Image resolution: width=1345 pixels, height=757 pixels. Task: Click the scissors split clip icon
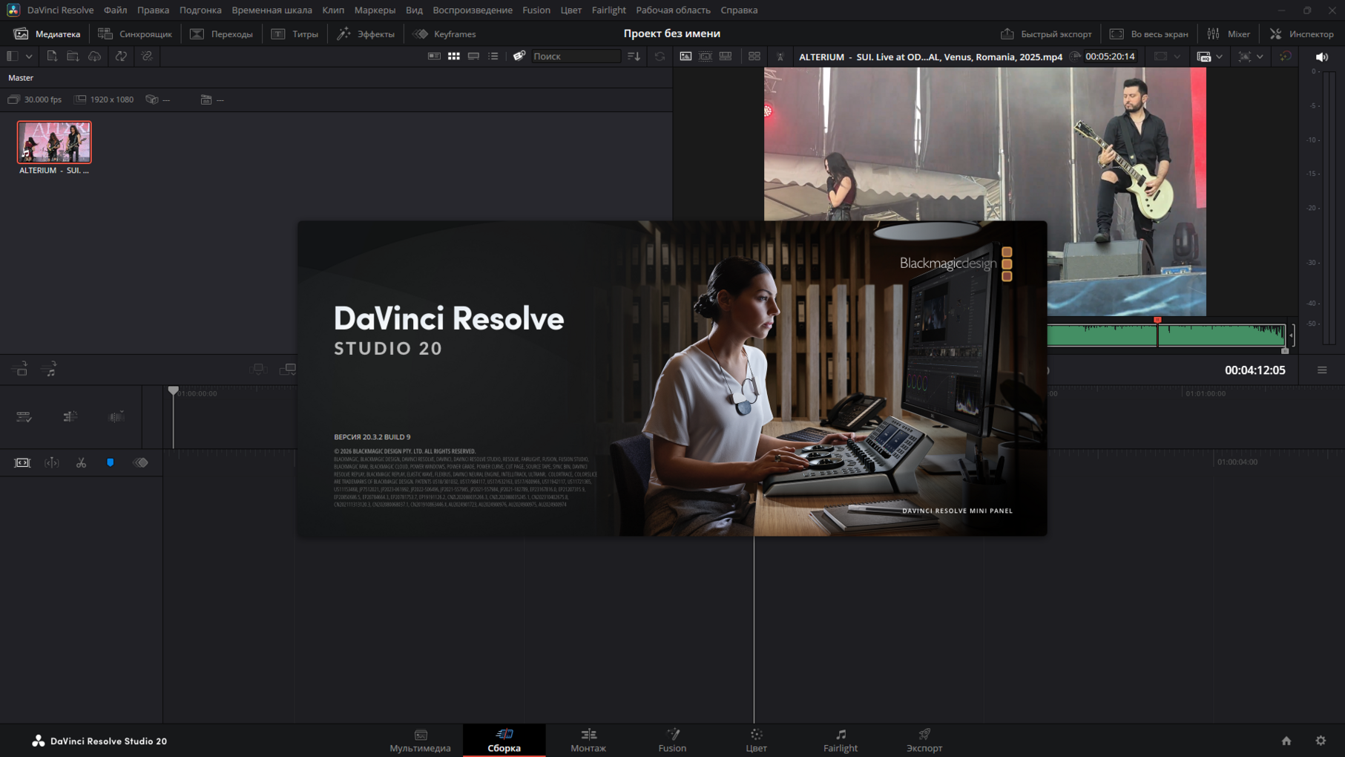(x=81, y=463)
